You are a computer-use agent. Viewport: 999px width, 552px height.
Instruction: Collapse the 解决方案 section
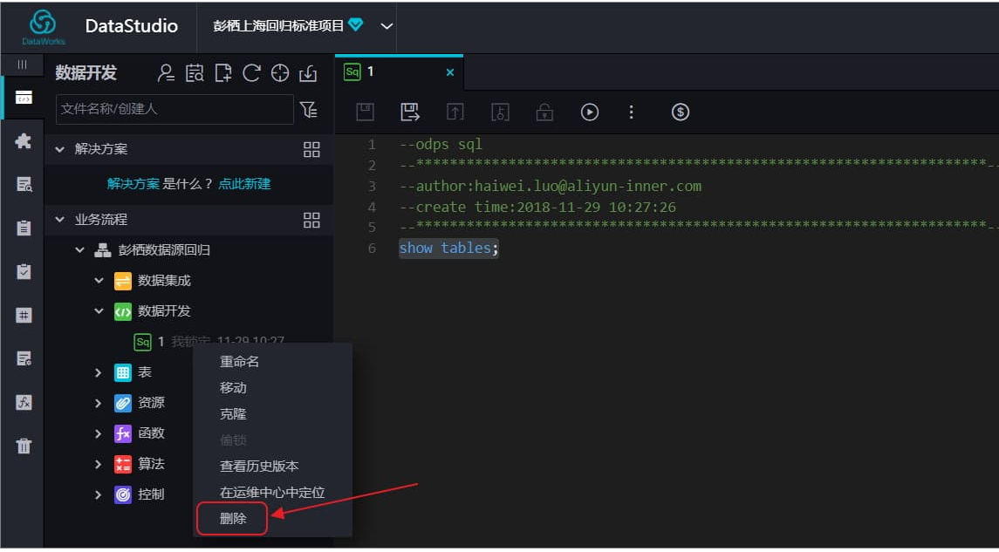[60, 149]
